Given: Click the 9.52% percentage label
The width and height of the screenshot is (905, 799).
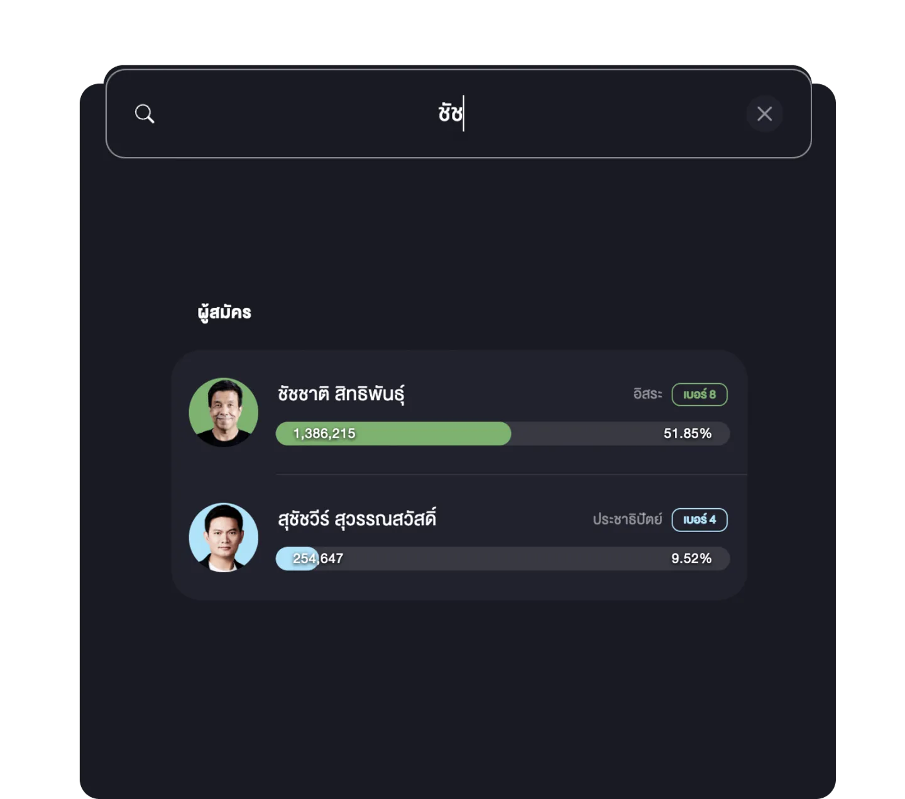Looking at the screenshot, I should coord(691,558).
